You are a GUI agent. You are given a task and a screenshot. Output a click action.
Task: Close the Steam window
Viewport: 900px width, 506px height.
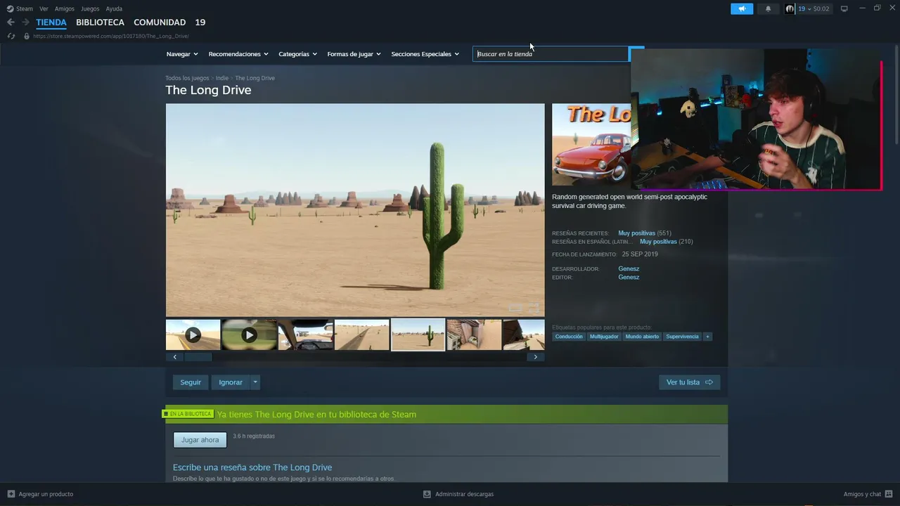pos(892,8)
